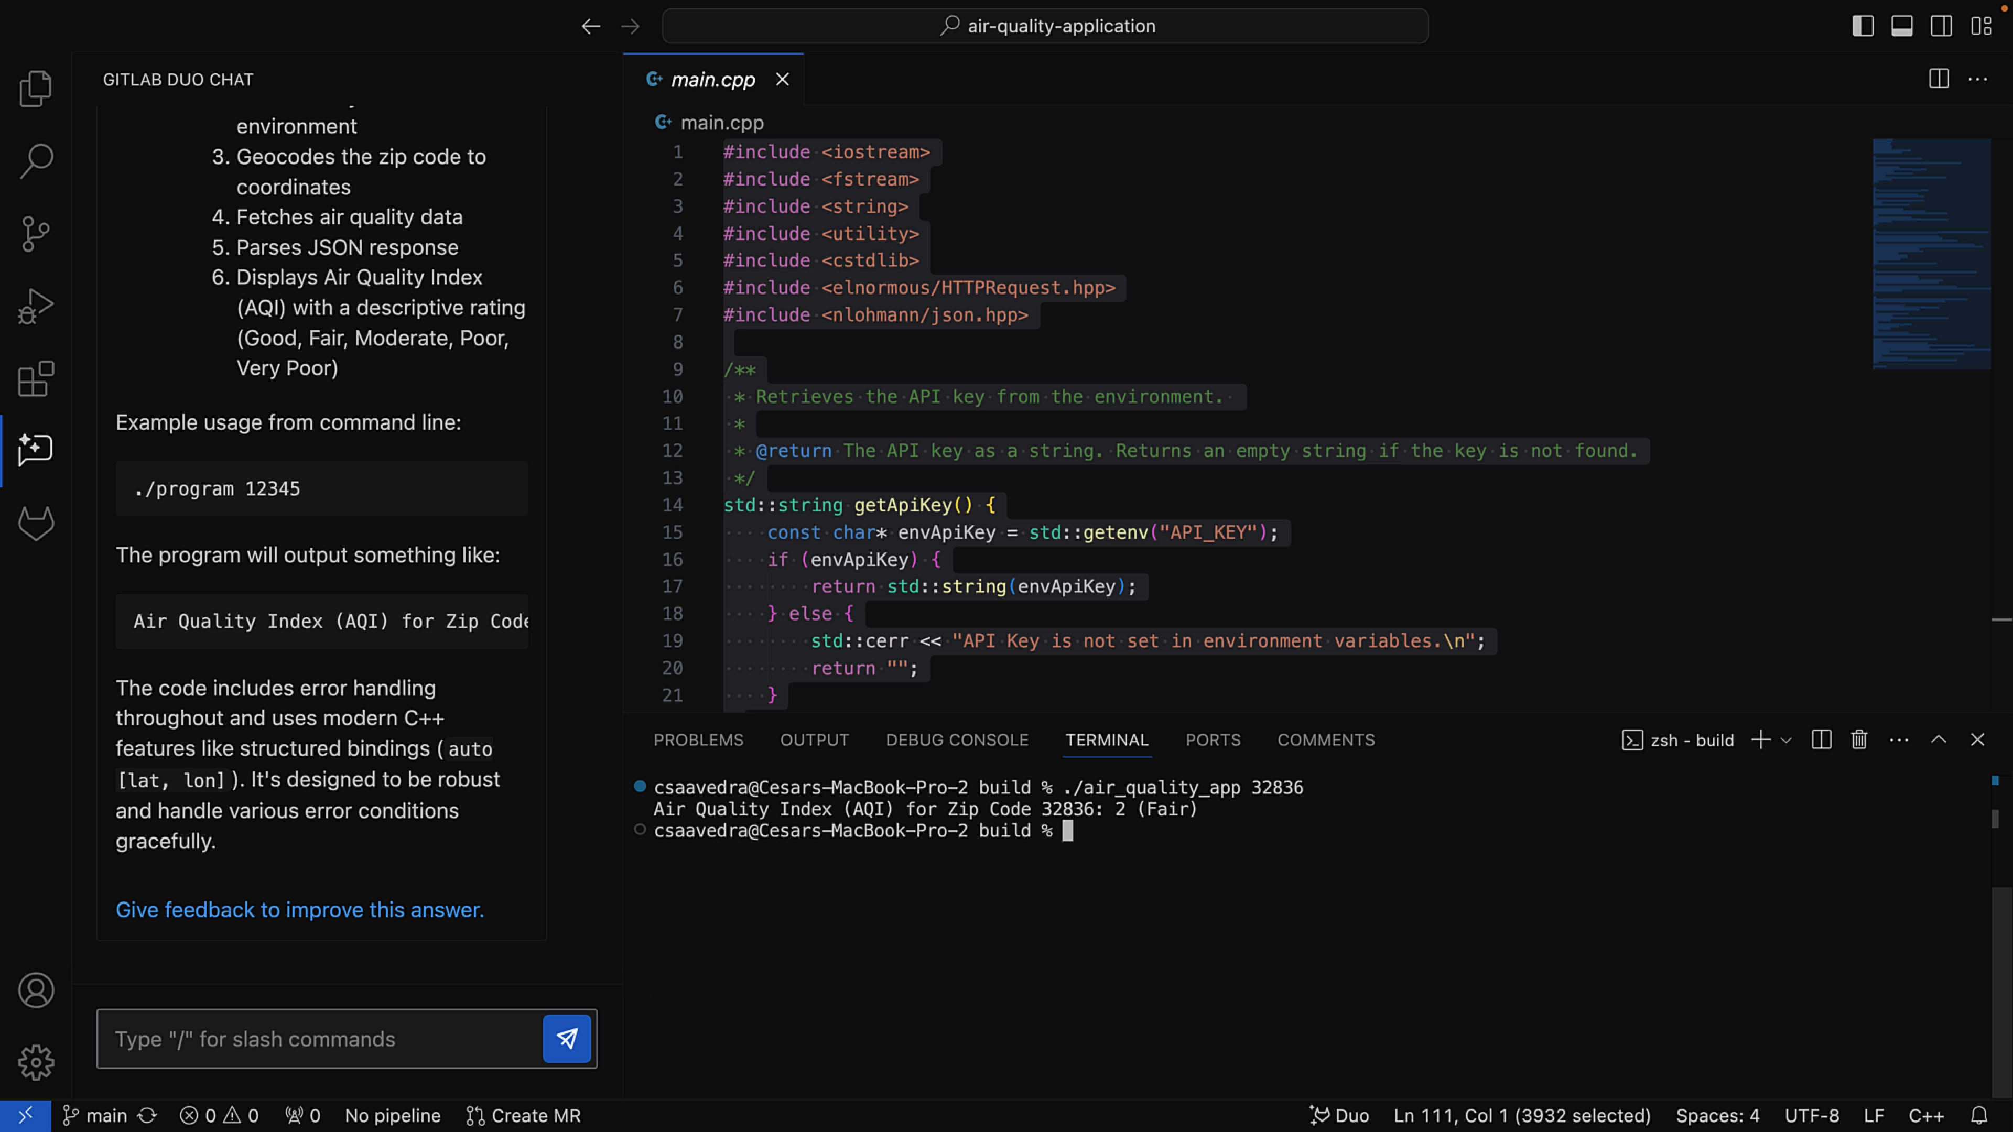Click the Duo status bar item
This screenshot has height=1132, width=2013.
(x=1339, y=1116)
